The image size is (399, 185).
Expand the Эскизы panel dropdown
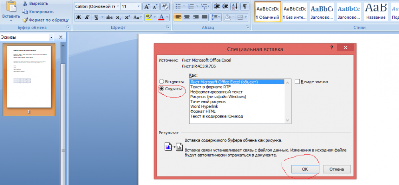tap(51, 37)
